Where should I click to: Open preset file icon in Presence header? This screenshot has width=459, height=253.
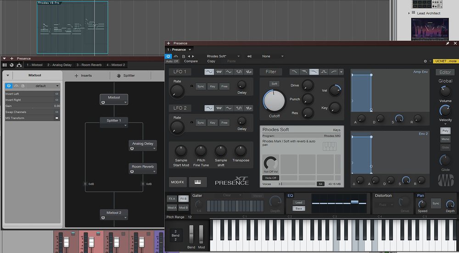184,56
